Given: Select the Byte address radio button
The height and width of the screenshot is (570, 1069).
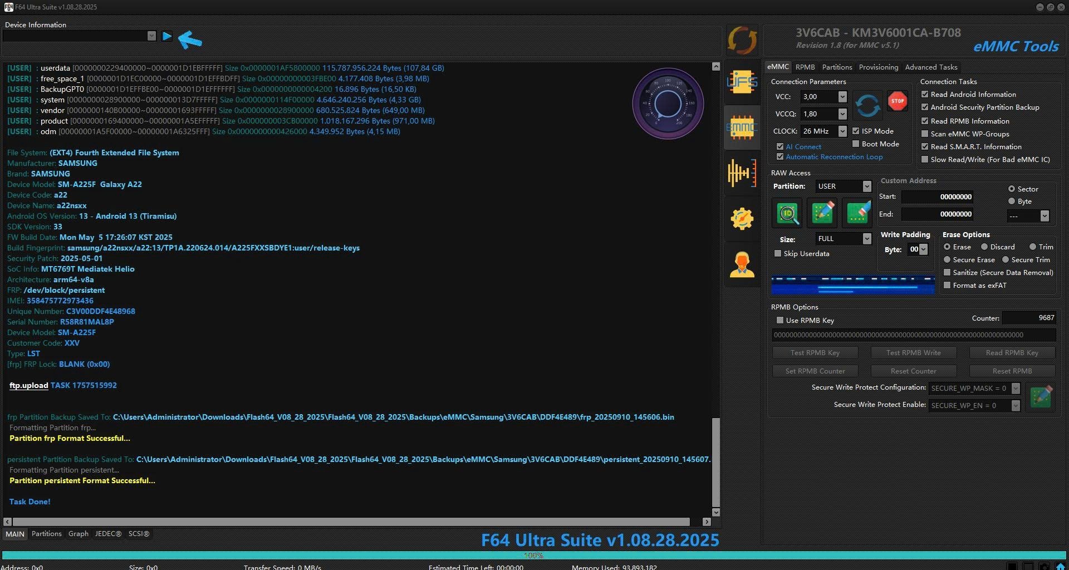Looking at the screenshot, I should (1012, 202).
